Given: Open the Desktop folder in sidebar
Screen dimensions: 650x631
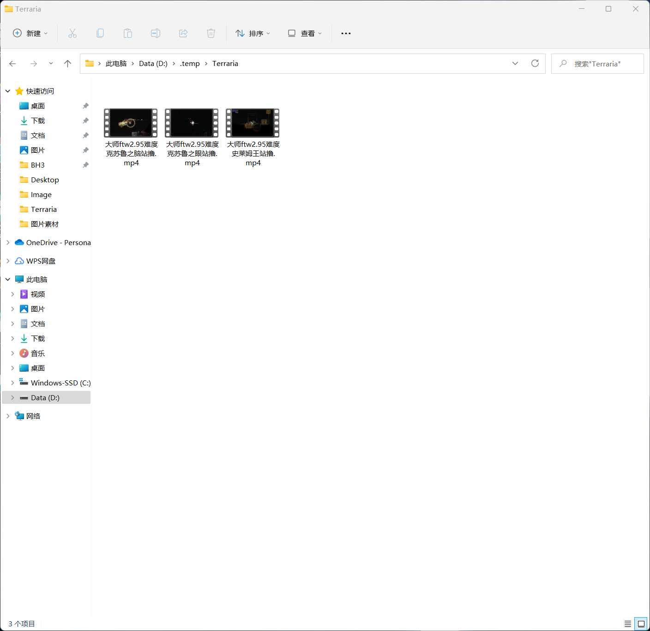Looking at the screenshot, I should [x=45, y=180].
